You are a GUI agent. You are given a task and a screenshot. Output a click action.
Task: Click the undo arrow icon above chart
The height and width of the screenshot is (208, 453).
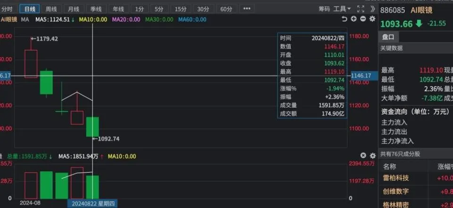coord(344,19)
